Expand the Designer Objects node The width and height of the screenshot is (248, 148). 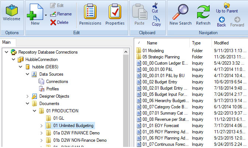point(28,96)
